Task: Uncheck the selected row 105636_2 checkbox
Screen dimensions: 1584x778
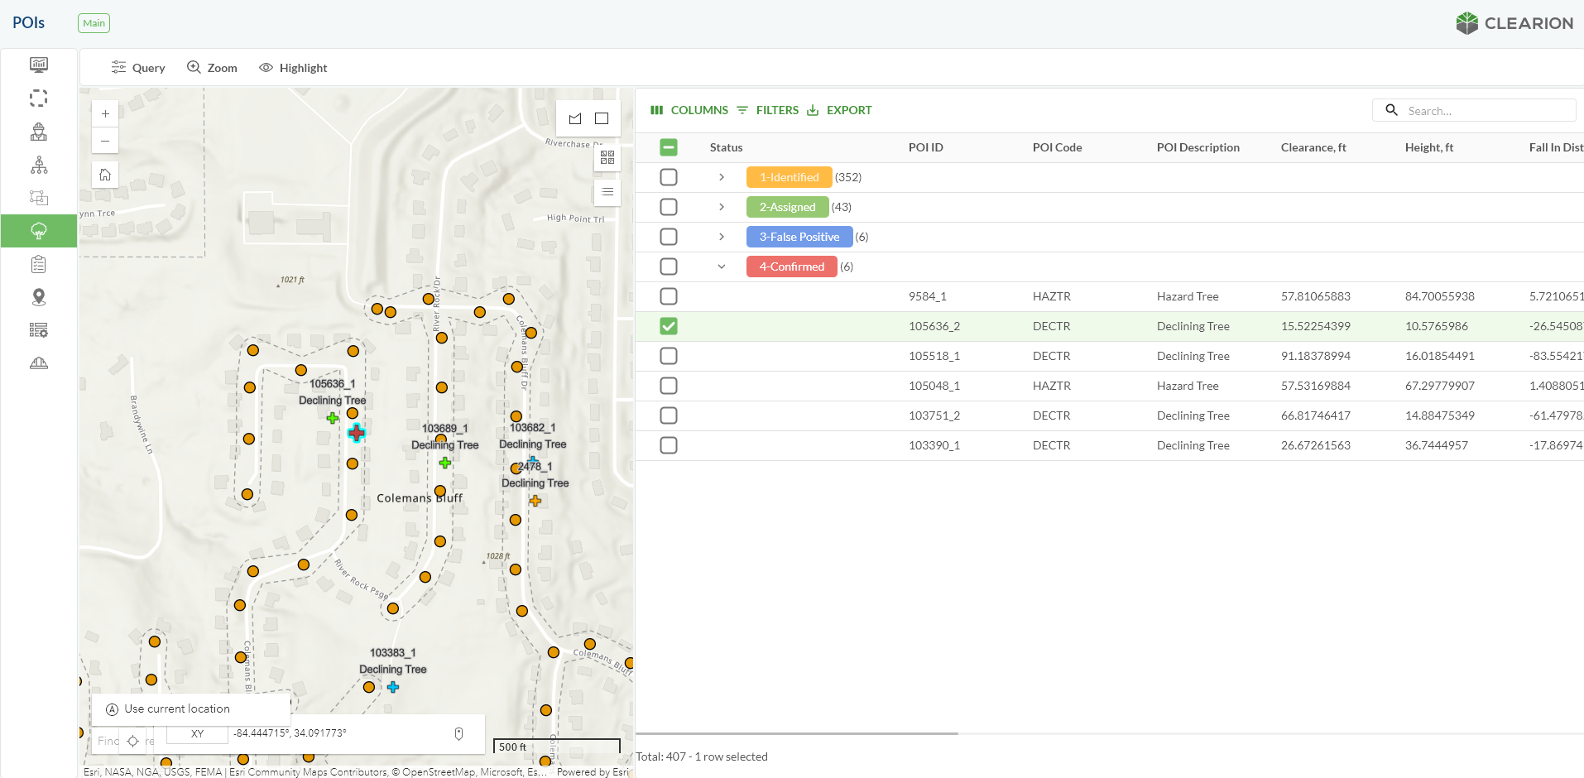Action: click(669, 326)
